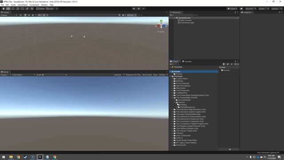This screenshot has height=160, width=284.
Task: Open the Display 1 dropdown in Game view
Action: click(x=6, y=75)
